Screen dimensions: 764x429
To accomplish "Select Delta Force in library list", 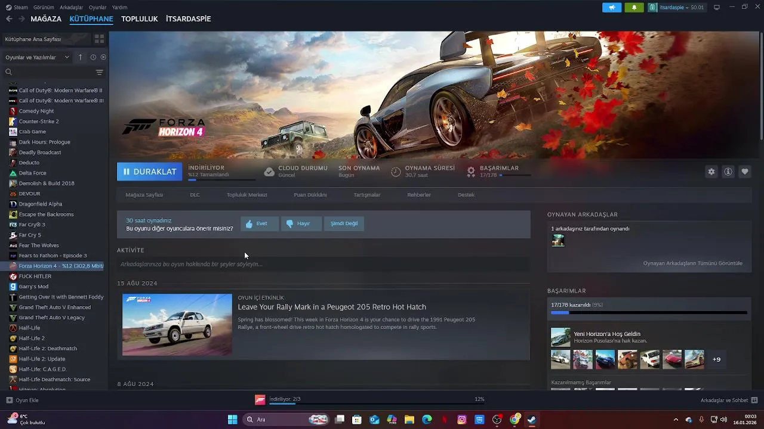I will (x=32, y=173).
